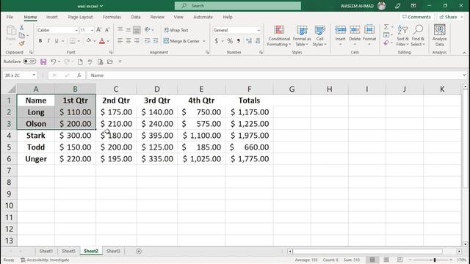
Task: Switch to the Page Layout tab
Action: pyautogui.click(x=80, y=17)
